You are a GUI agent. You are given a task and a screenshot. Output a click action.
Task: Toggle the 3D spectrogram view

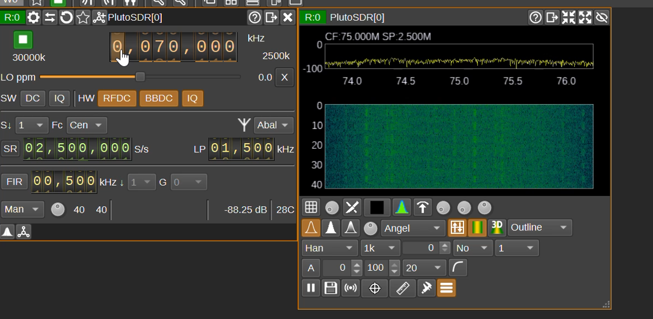click(497, 228)
